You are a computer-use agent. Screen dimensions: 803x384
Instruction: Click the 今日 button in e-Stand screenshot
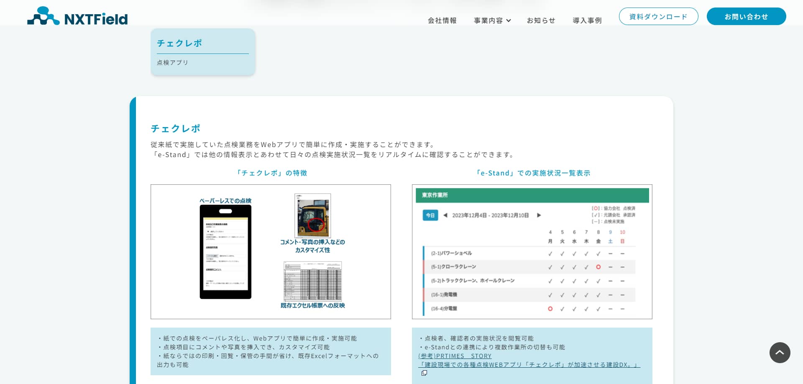click(x=430, y=215)
